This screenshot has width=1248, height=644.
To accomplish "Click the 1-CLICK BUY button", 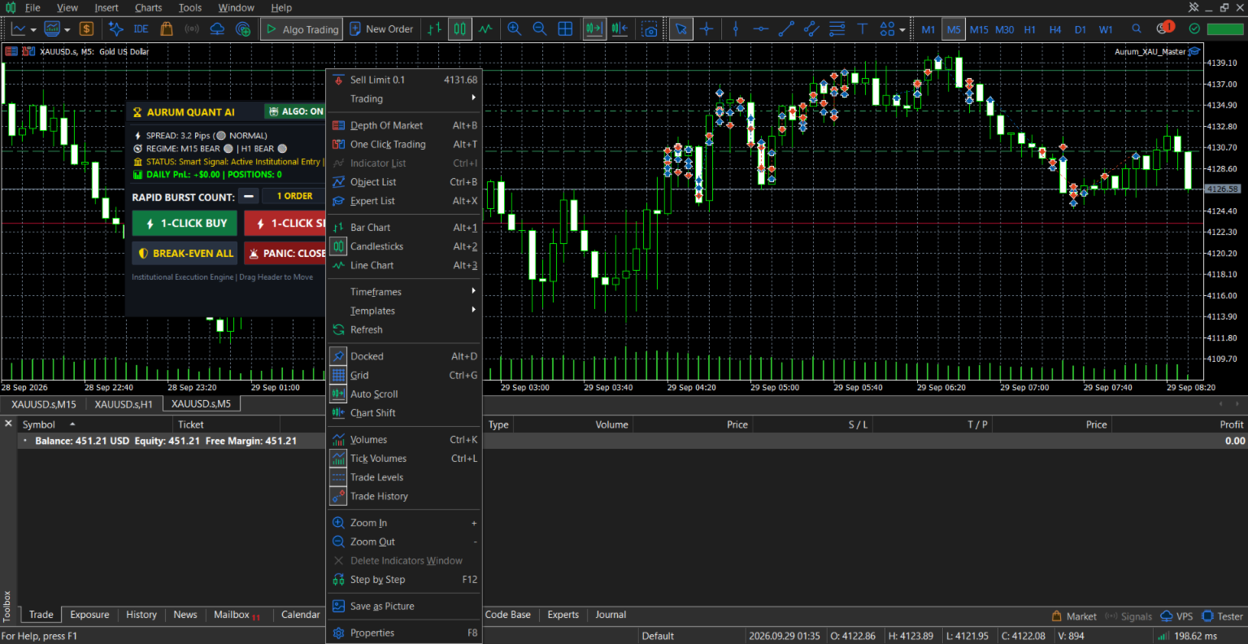I will [185, 223].
